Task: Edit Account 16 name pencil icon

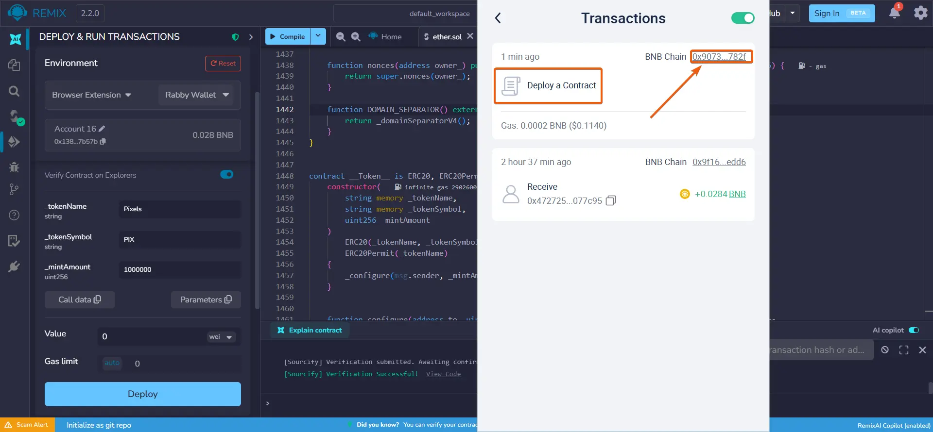Action: pyautogui.click(x=102, y=129)
